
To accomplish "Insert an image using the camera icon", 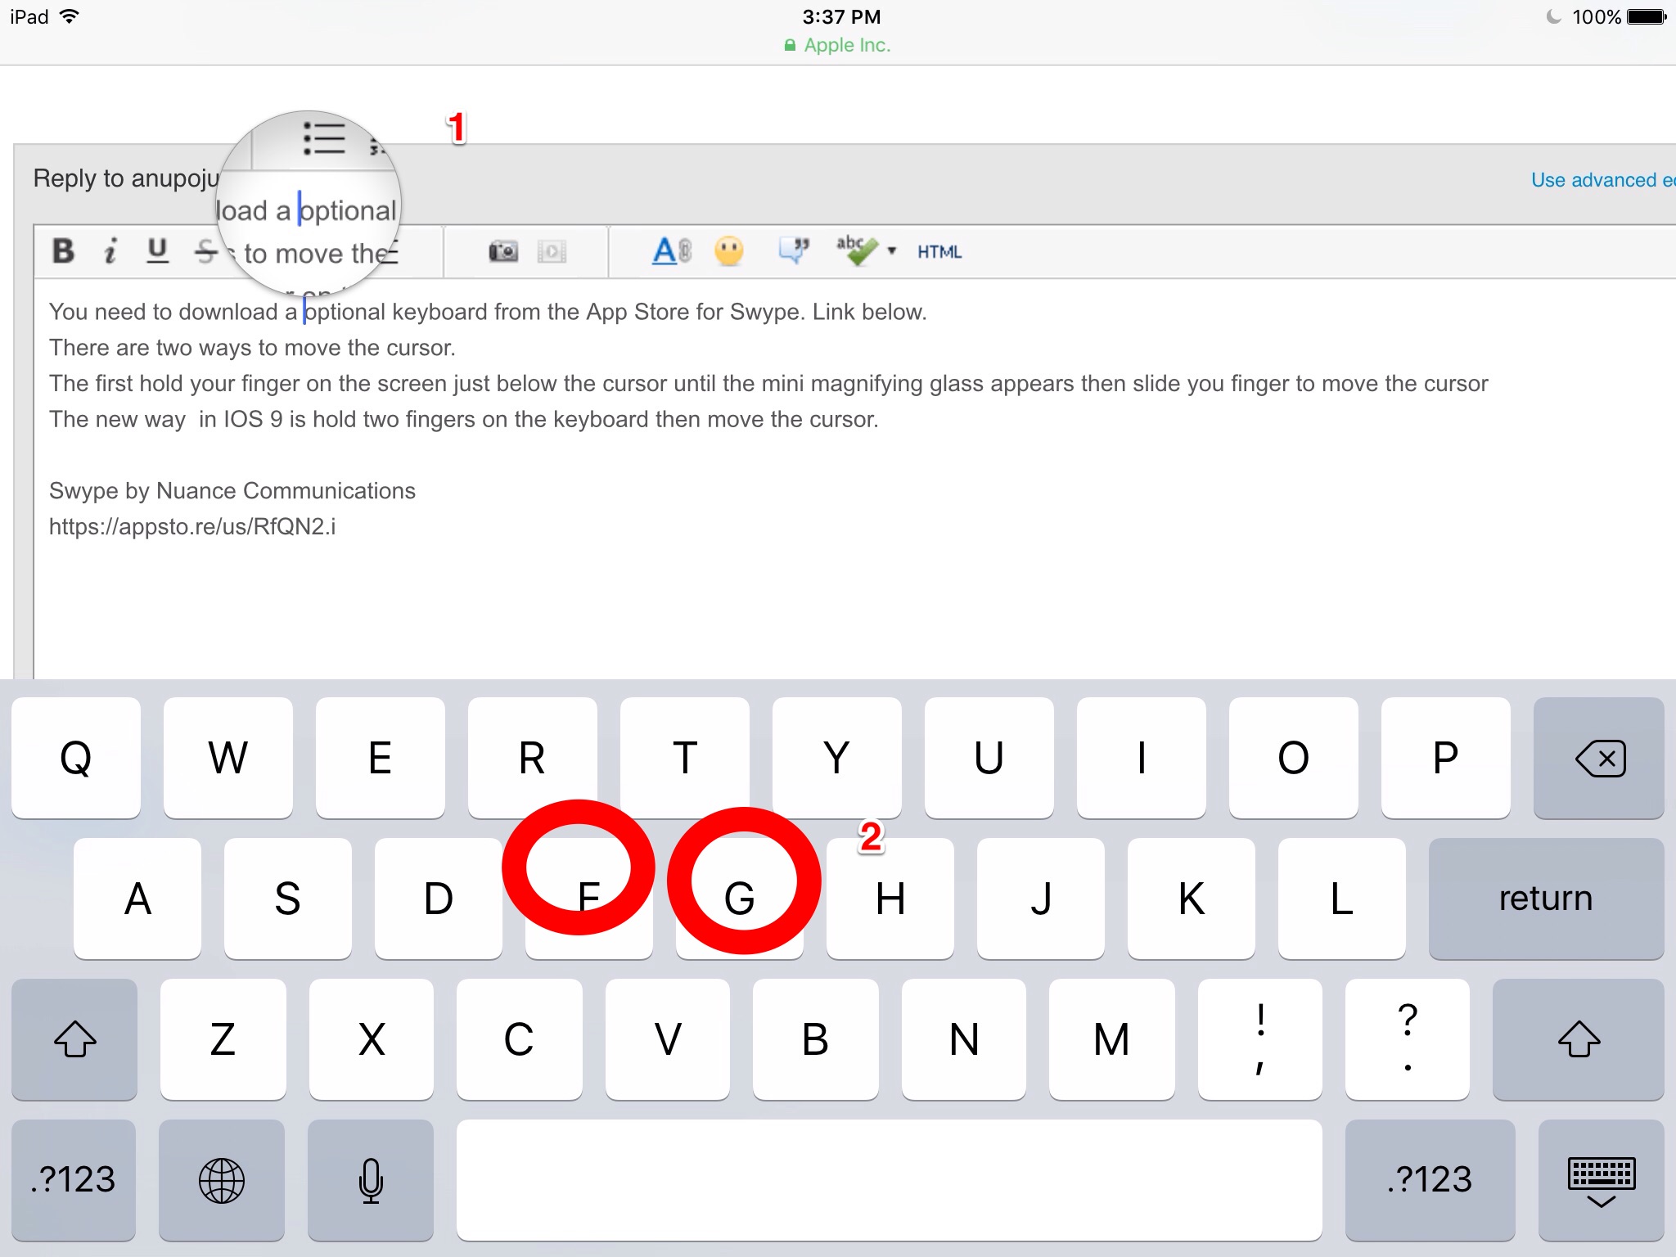I will 505,252.
